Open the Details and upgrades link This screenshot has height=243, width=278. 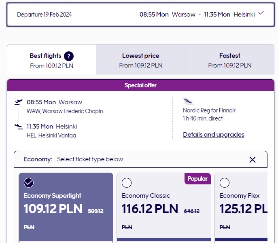click(213, 135)
